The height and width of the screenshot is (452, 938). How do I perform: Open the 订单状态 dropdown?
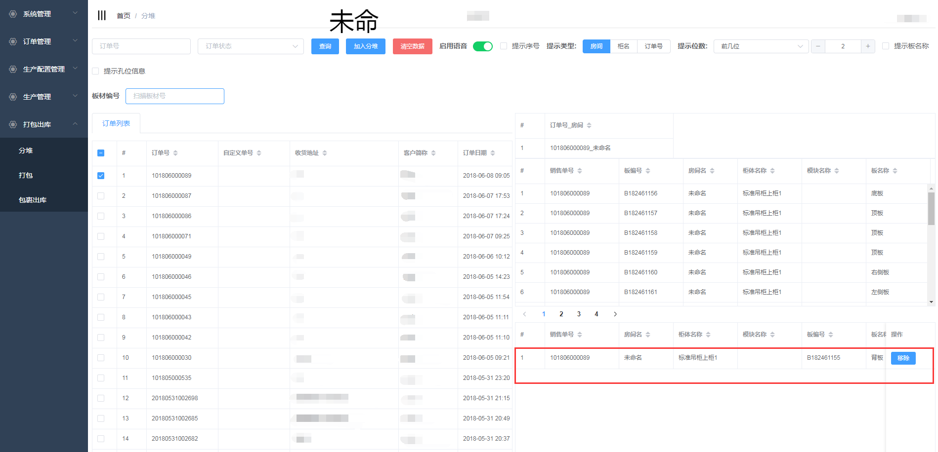tap(251, 46)
